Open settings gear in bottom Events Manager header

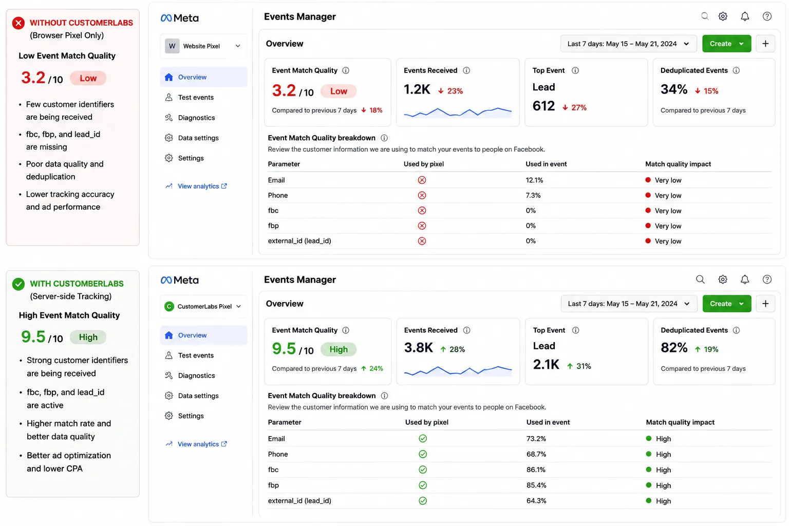(723, 279)
